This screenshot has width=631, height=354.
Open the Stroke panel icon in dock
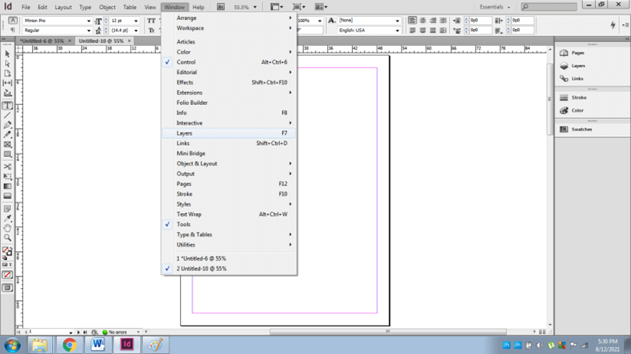(564, 97)
